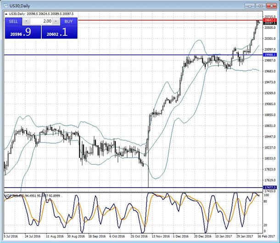Click the 18033.0 price axis value

click(x=270, y=159)
